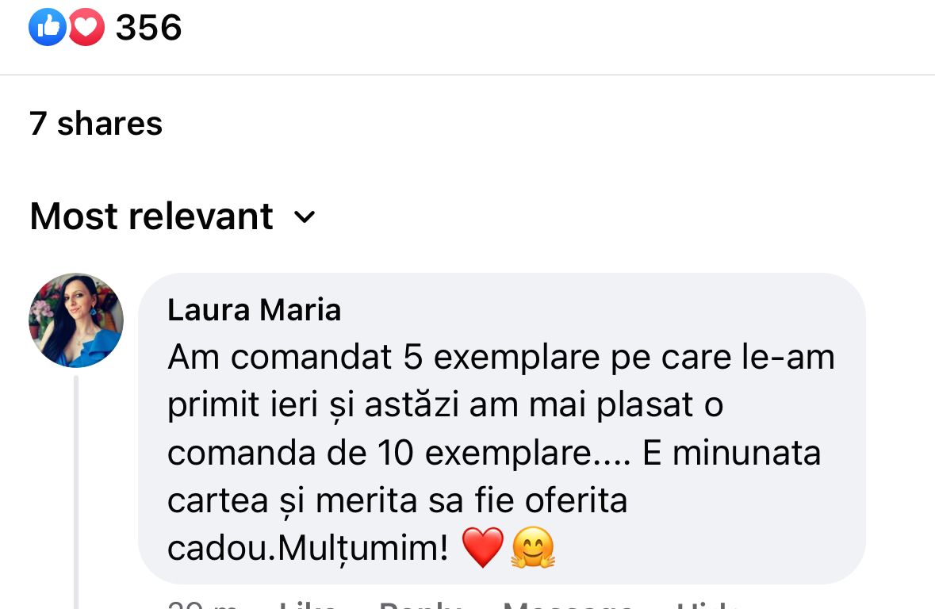The image size is (935, 609).
Task: Click the hugging face emoji in comment
Action: coord(533,547)
